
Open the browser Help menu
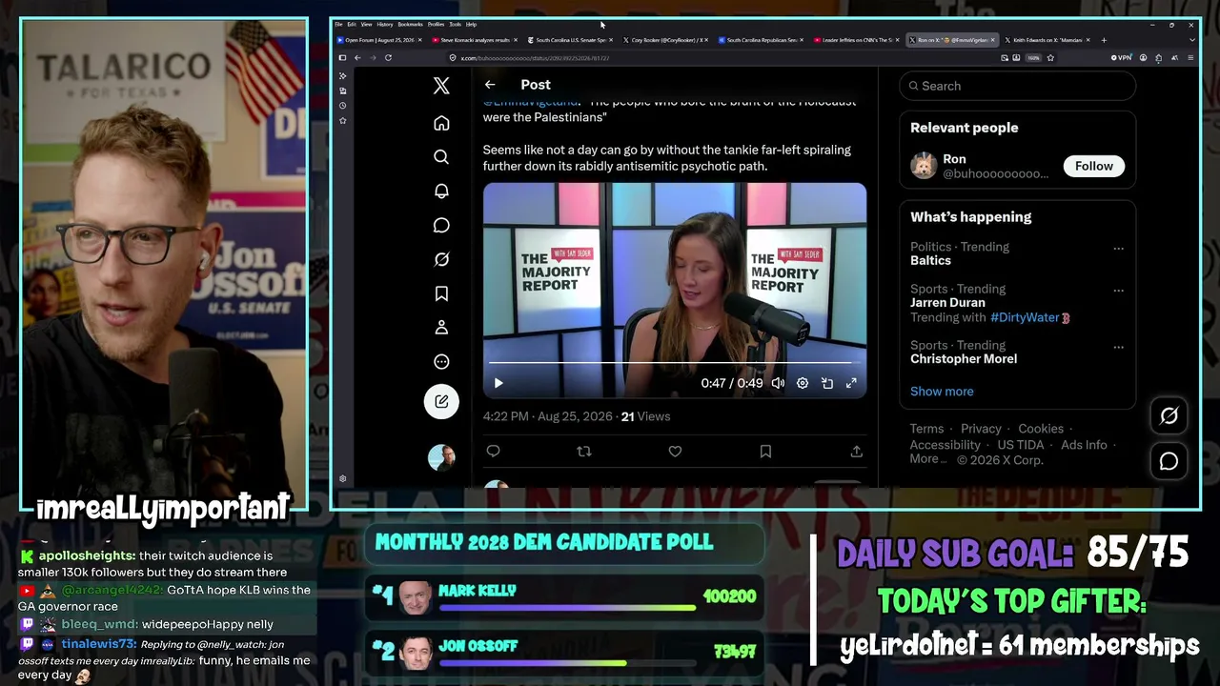tap(472, 24)
